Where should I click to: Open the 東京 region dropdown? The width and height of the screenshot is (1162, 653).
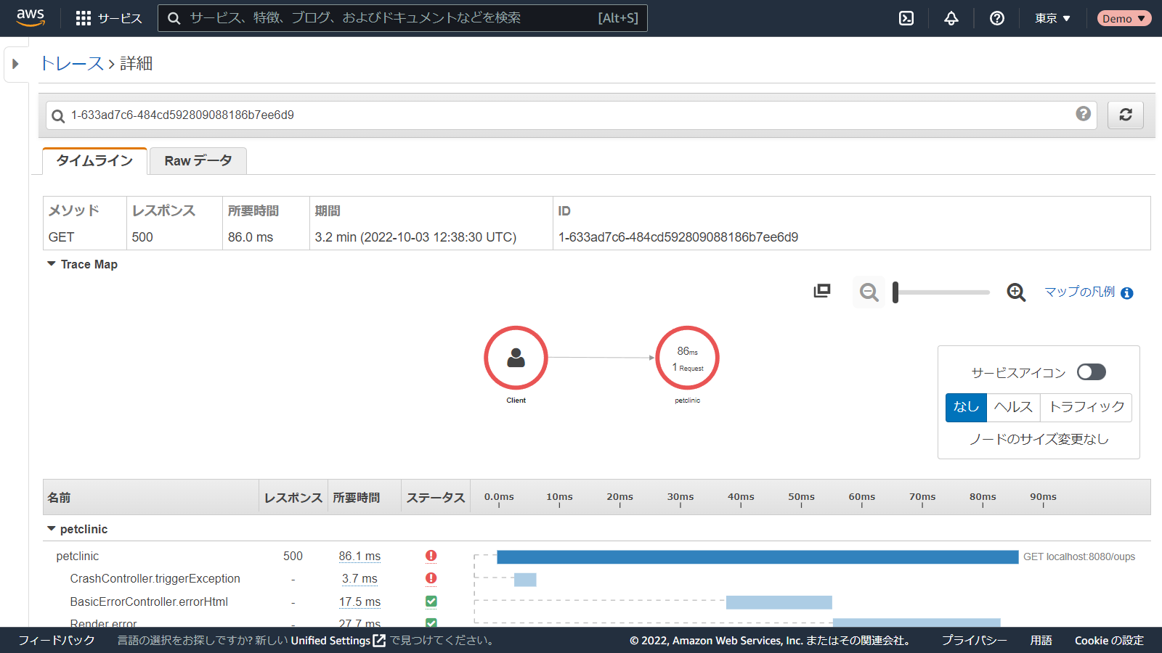pos(1052,18)
